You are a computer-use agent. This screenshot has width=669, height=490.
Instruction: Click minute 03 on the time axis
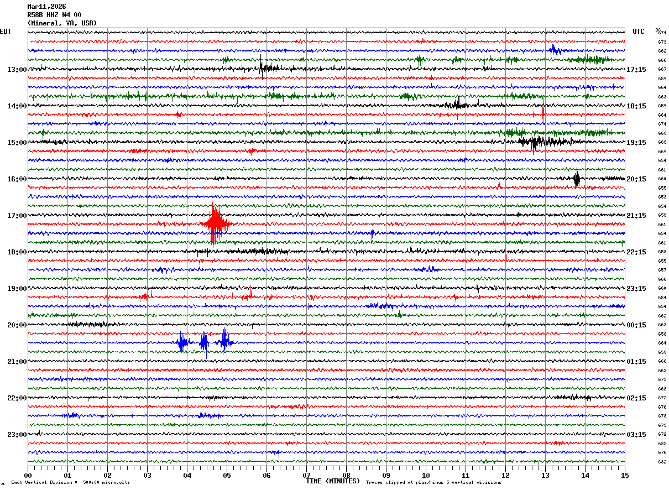(x=147, y=475)
